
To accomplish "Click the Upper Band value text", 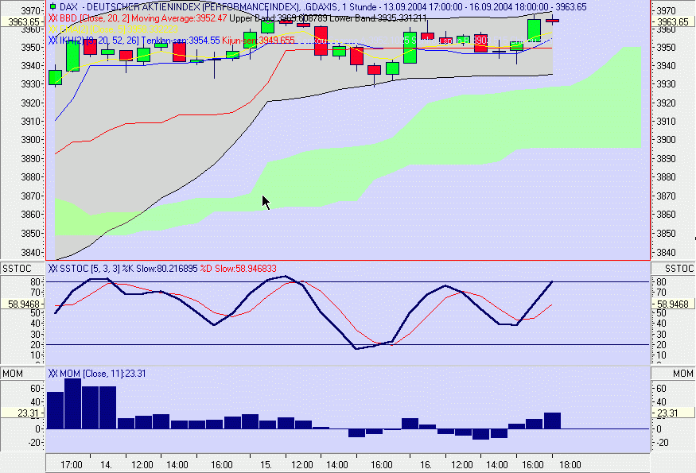I will point(279,18).
